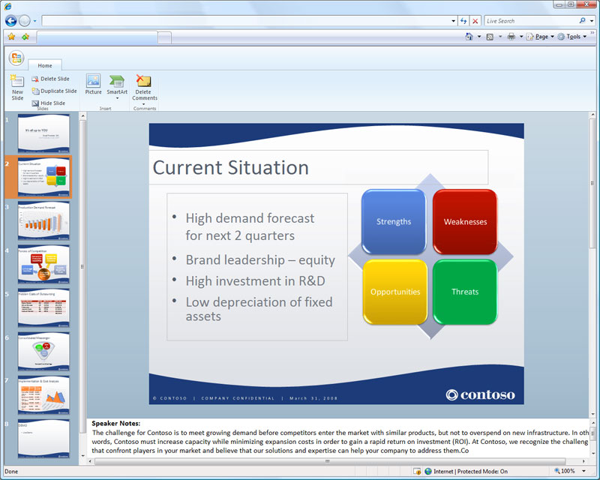
Task: Click the Favorites star icon
Action: pos(11,37)
